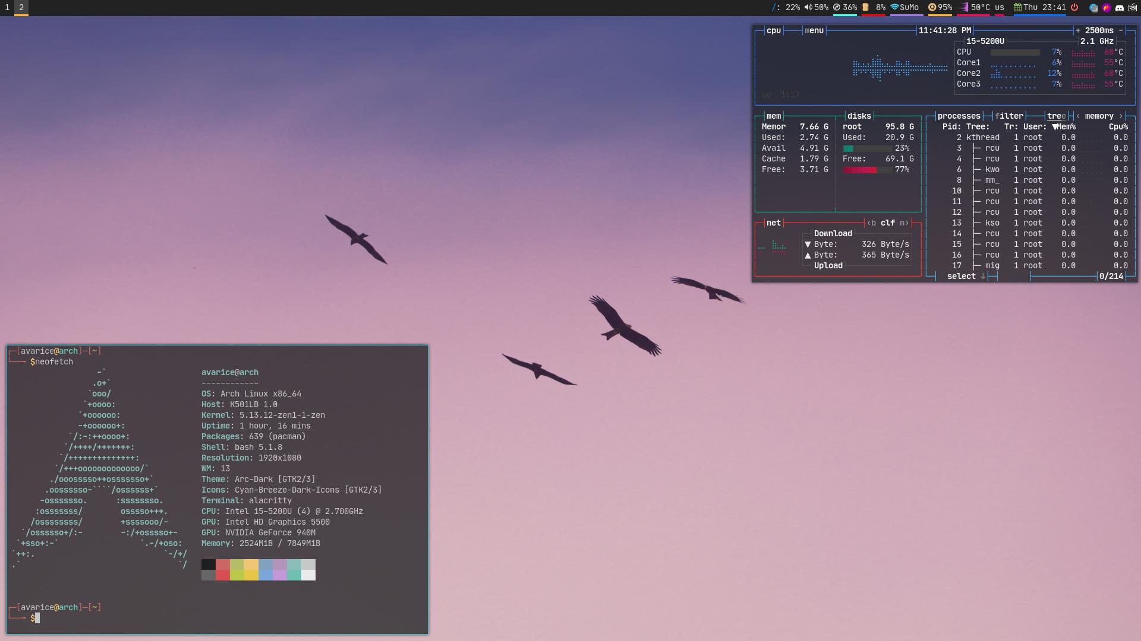Click the white swatch in neofetch palette
Screen dimensions: 1141x641
[x=308, y=575]
